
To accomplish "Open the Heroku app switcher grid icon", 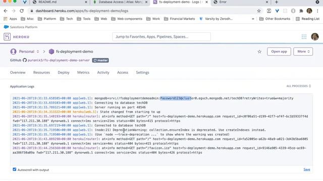I will [x=304, y=37].
